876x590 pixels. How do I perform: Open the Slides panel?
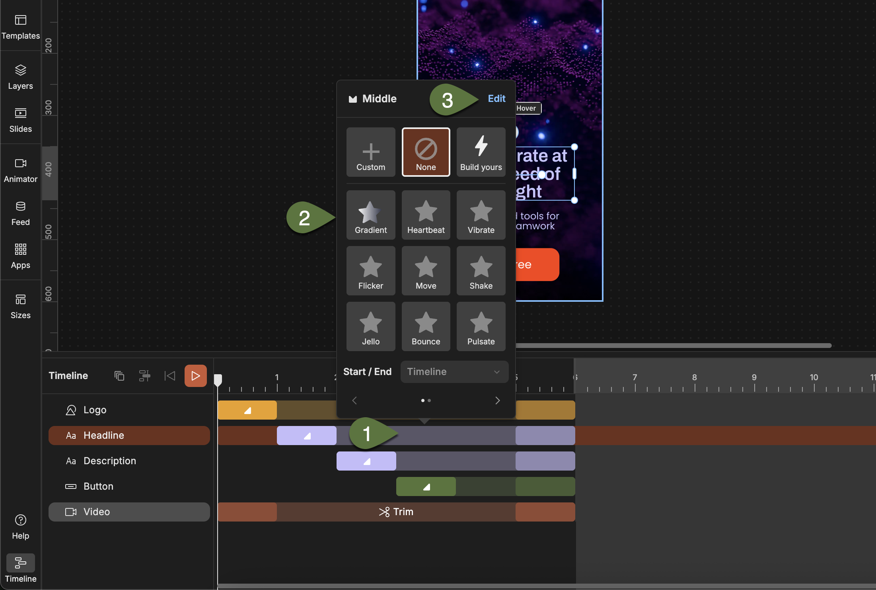pos(21,120)
